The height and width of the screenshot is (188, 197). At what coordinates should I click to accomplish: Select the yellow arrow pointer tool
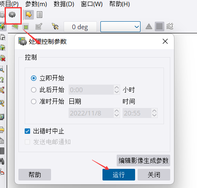[29, 15]
